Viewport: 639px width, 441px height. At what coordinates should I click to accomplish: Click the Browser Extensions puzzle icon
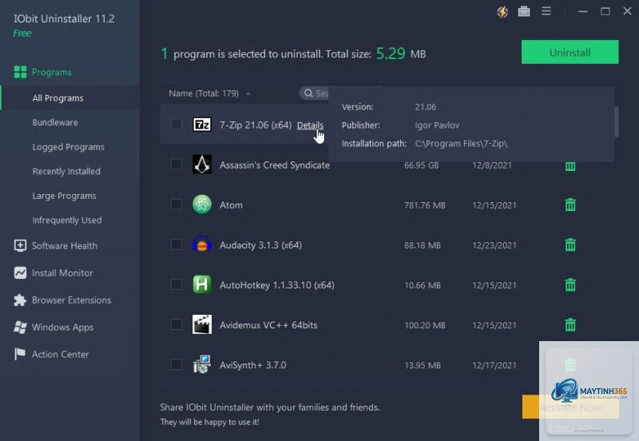(20, 300)
